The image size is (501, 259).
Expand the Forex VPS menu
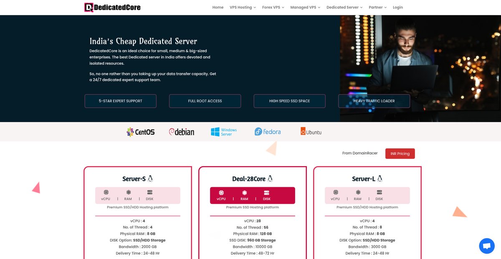[x=273, y=7]
